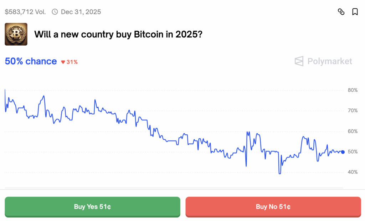Viewport: 365px width, 221px height.
Task: Click the Dec 31, 2025 end date
Action: [81, 12]
